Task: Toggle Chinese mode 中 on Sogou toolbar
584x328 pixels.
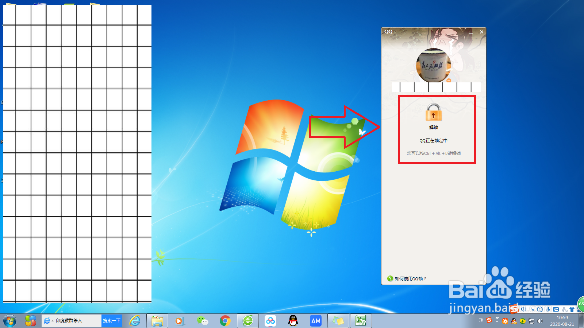Action: click(524, 309)
